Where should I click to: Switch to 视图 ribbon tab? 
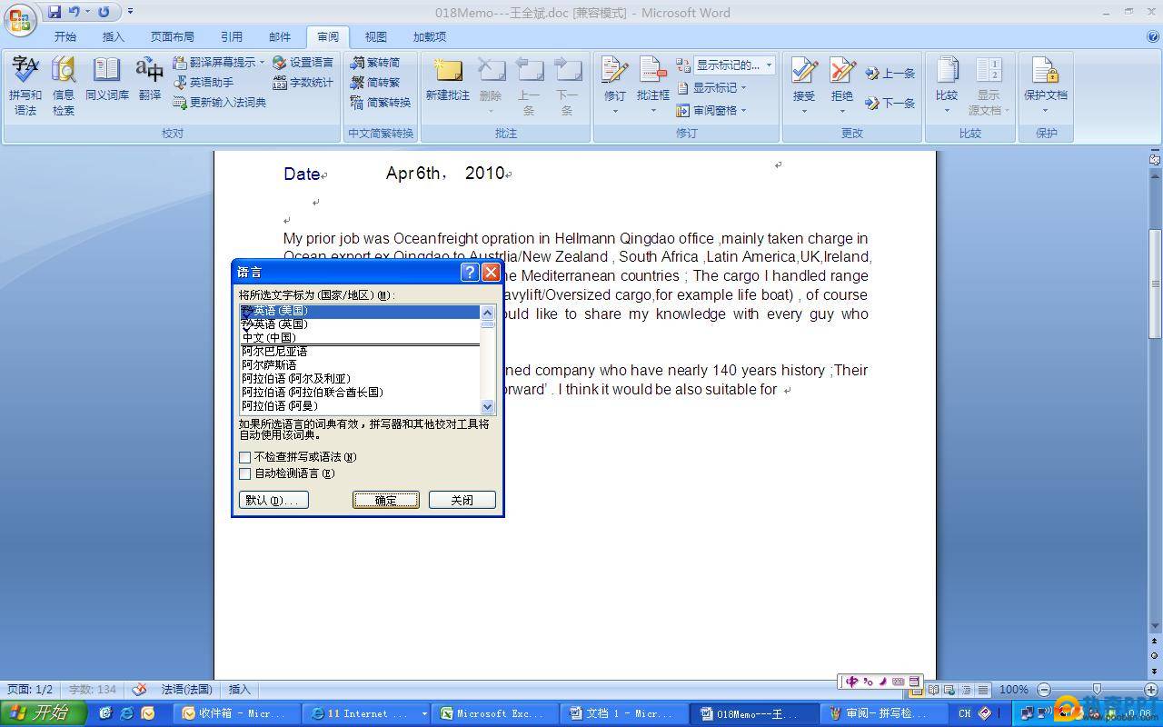376,37
